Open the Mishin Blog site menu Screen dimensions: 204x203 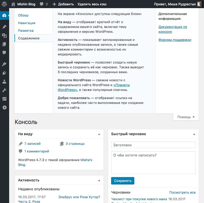pyautogui.click(x=26, y=4)
